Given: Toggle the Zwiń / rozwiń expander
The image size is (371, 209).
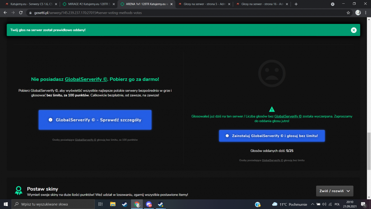Looking at the screenshot, I should click(x=335, y=191).
